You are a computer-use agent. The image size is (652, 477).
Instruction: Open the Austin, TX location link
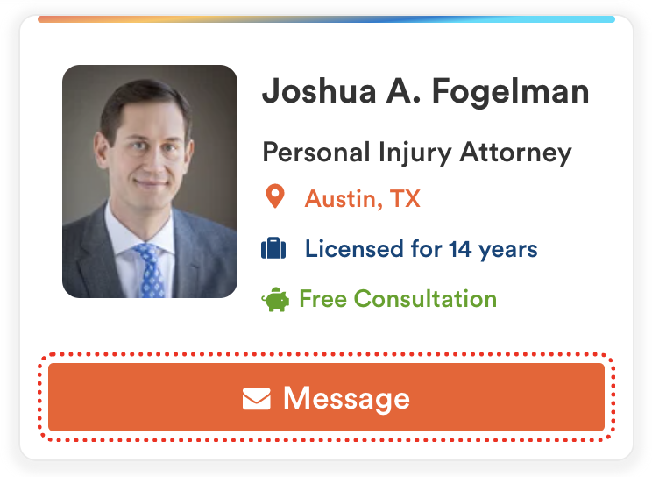tap(362, 198)
